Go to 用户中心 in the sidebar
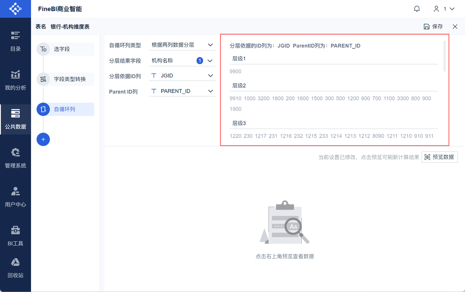 click(x=15, y=197)
